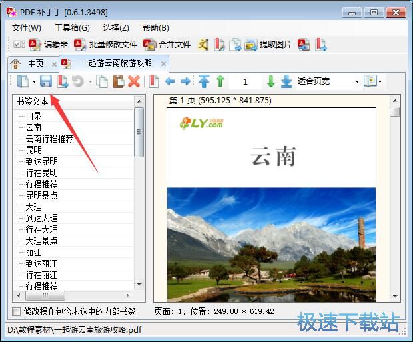
Task: Click bookmark panel scroll up arrow
Action: (x=139, y=101)
